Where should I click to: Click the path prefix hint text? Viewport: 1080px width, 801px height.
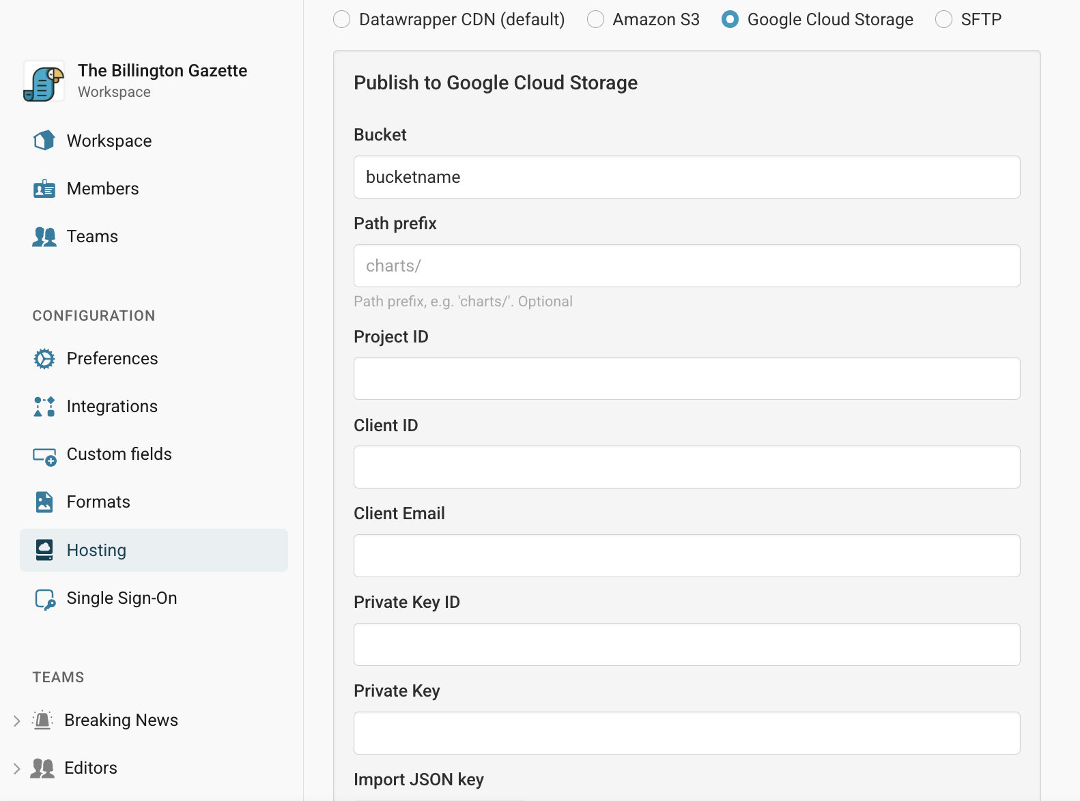[x=463, y=302]
